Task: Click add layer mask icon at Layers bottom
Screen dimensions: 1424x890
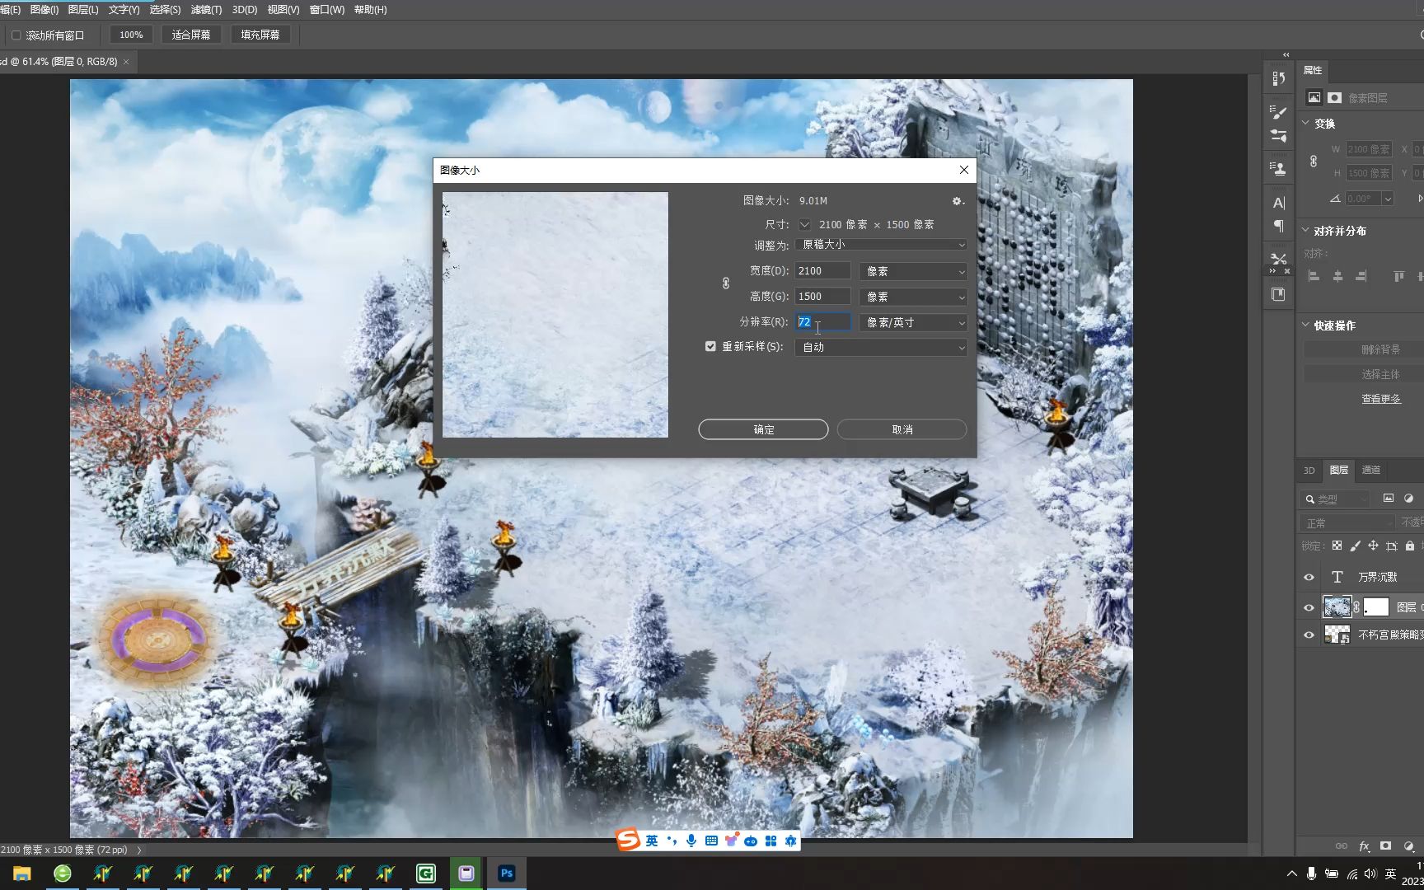Action: 1386,845
